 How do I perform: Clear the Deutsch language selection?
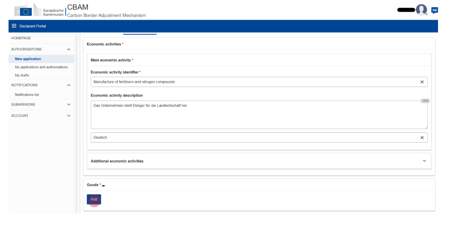coord(422,138)
